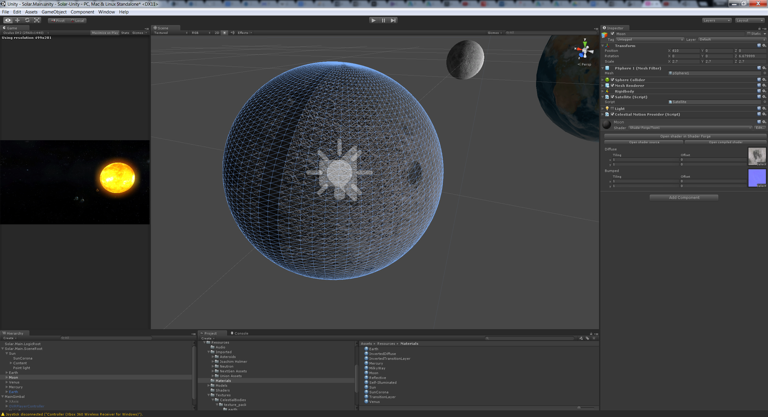Open the File menu
This screenshot has height=417, width=768.
click(x=5, y=12)
